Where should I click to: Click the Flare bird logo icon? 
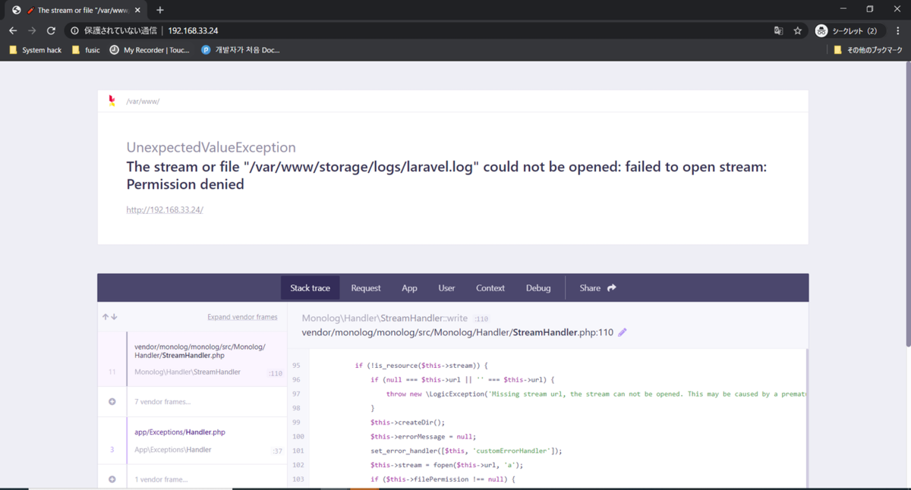111,99
